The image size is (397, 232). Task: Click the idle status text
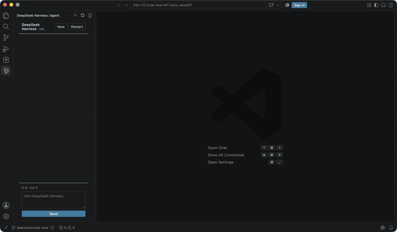click(42, 29)
